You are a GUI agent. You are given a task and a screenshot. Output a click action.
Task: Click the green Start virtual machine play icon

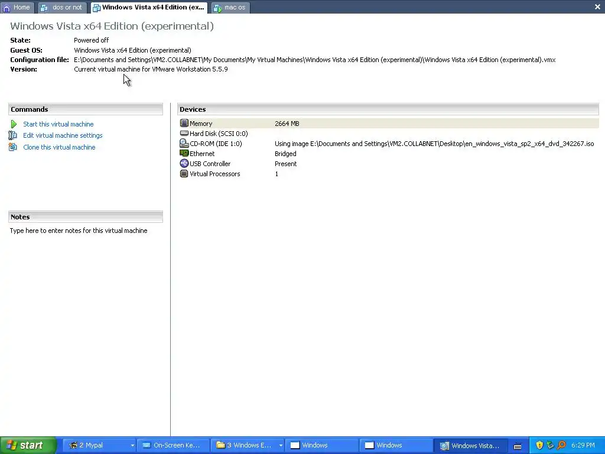coord(14,124)
